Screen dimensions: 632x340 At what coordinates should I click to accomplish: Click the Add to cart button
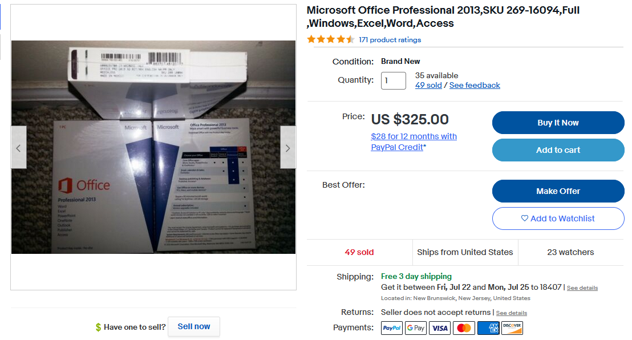pos(558,150)
